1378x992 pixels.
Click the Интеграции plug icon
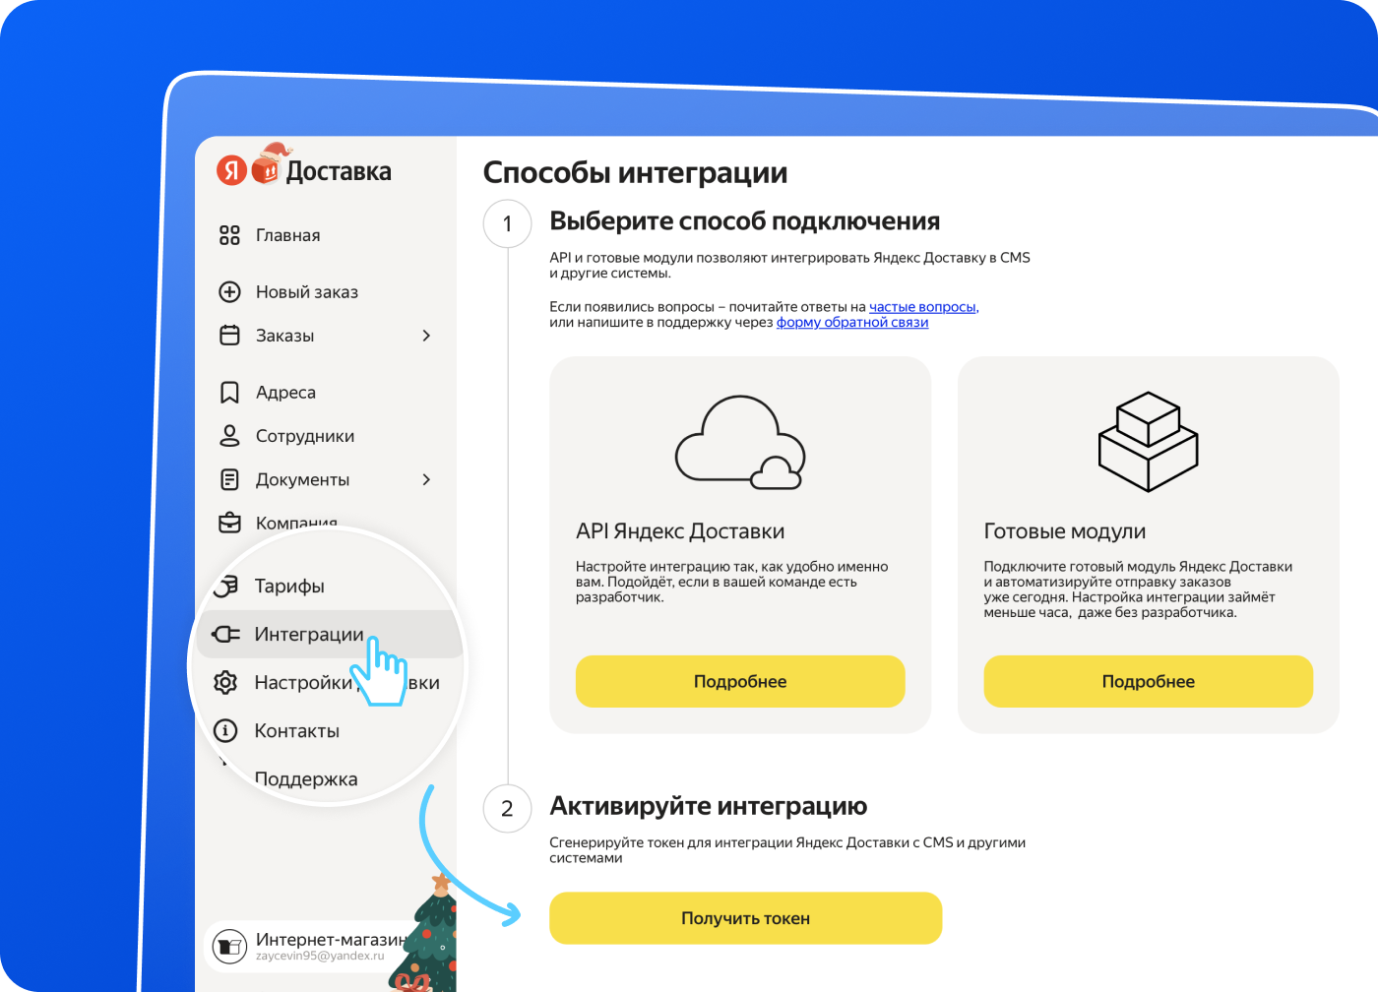click(x=226, y=634)
